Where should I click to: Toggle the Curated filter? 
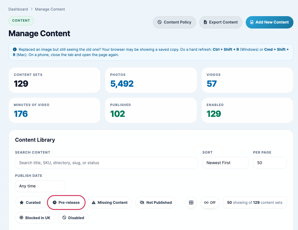pyautogui.click(x=30, y=203)
